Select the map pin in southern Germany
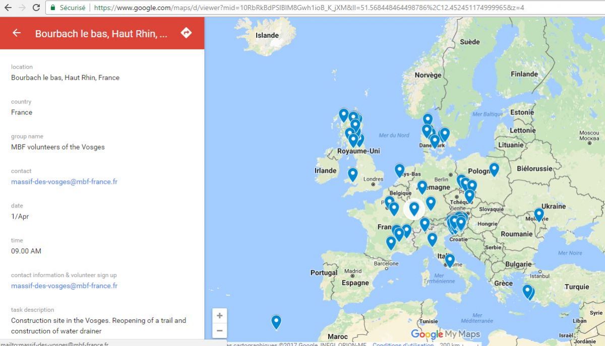 click(x=431, y=203)
